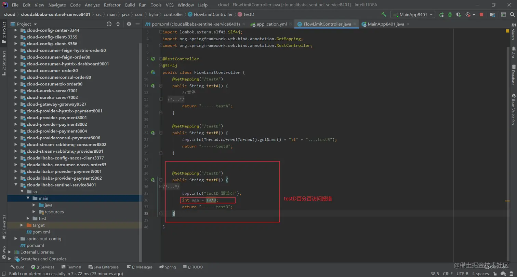The width and height of the screenshot is (517, 277).
Task: Open the File menu
Action: click(x=15, y=5)
